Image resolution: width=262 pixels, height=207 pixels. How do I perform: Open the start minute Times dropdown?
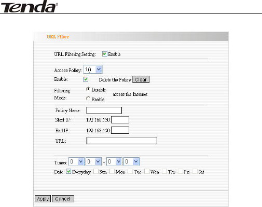coord(93,162)
